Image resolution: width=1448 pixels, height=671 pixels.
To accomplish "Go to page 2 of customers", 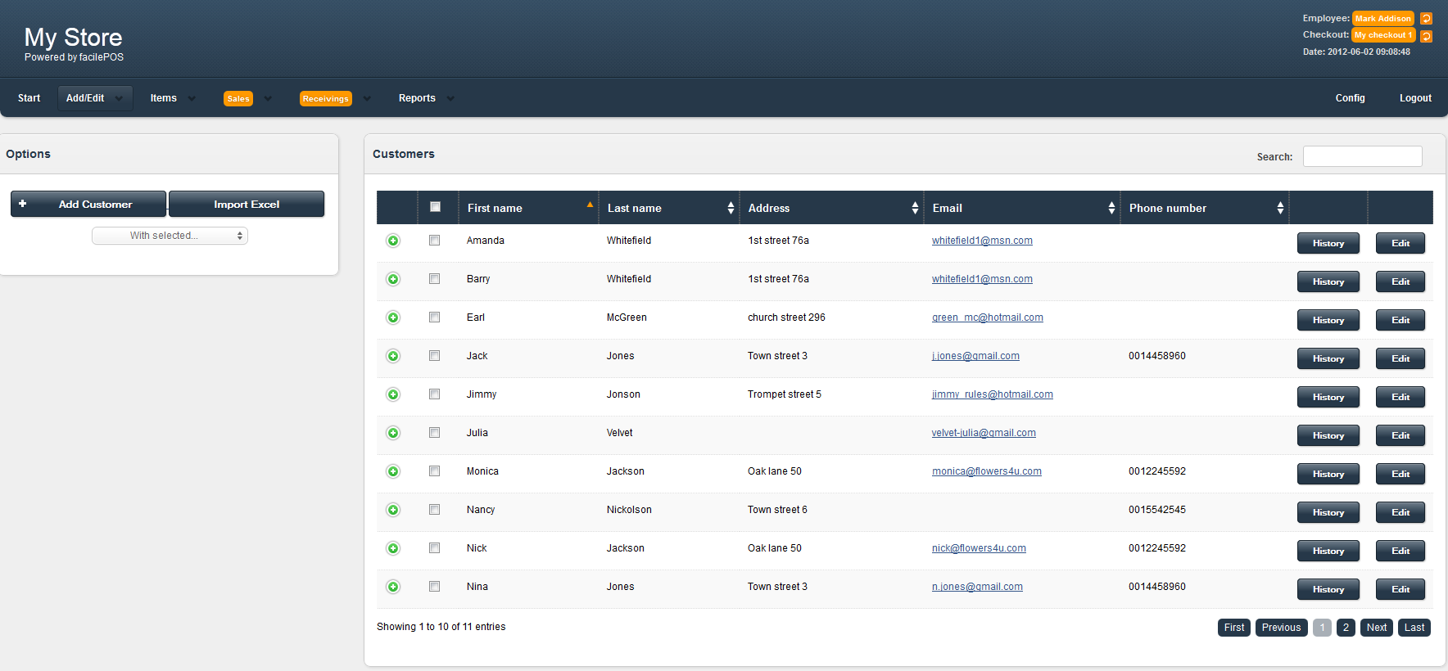I will [1346, 628].
